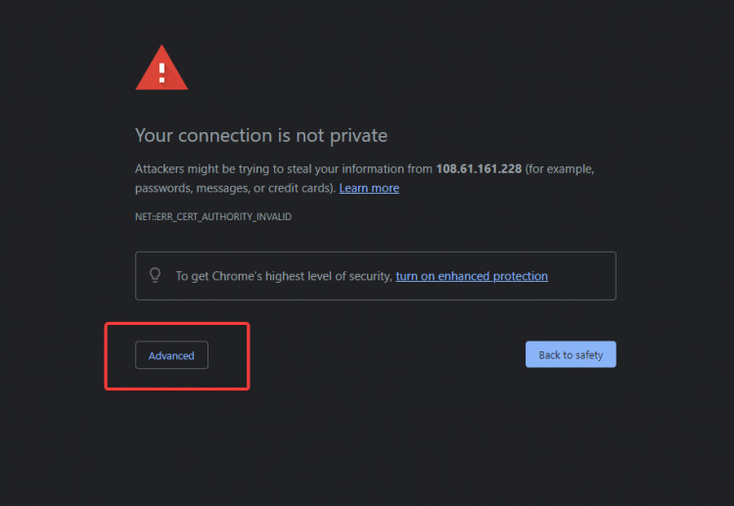
Task: Click the white exclamation mark inside the triangle
Action: click(161, 72)
